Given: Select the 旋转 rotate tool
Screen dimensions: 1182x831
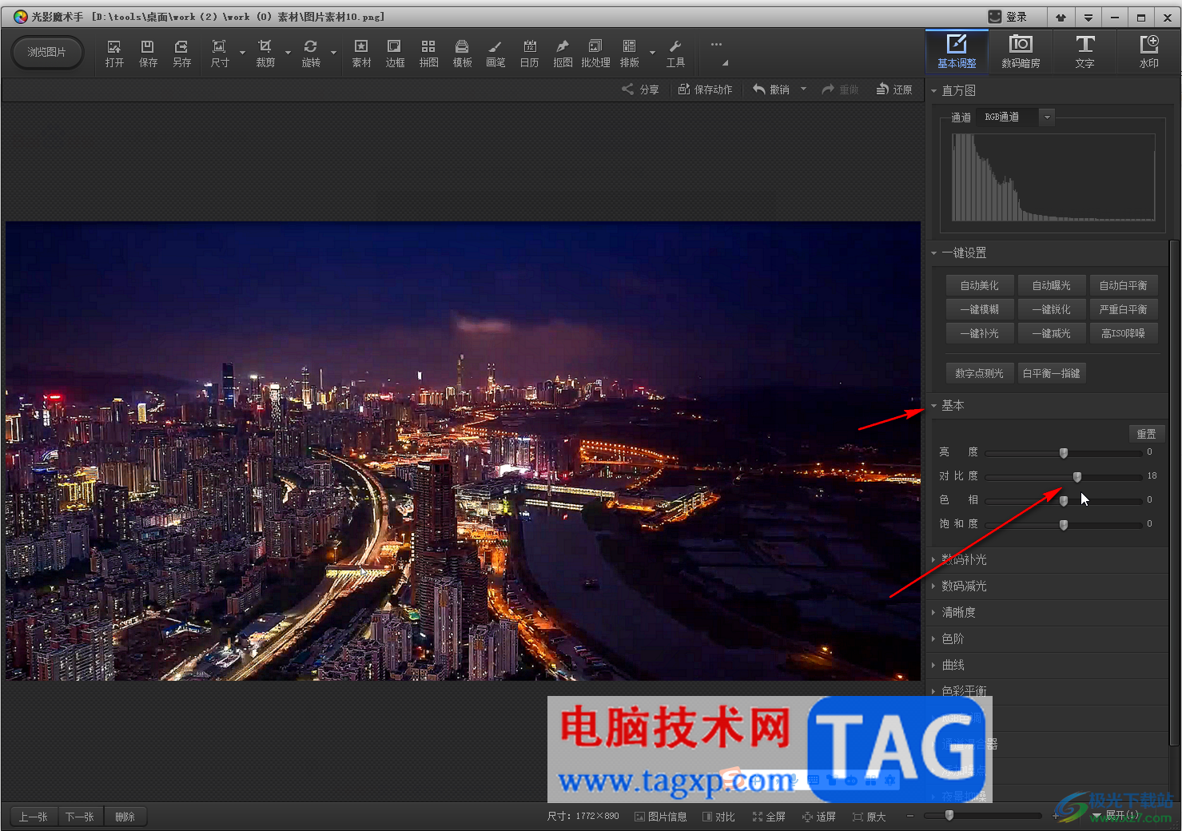Looking at the screenshot, I should [311, 54].
